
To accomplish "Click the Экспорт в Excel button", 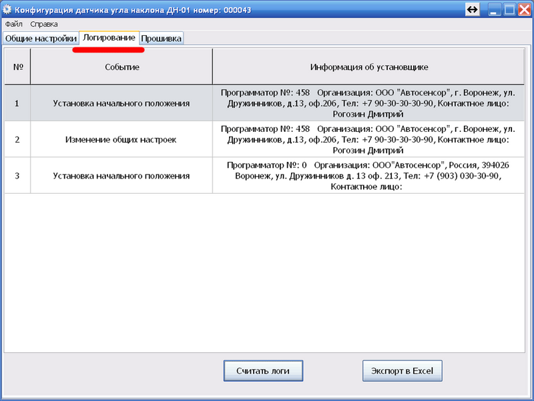I will (403, 371).
